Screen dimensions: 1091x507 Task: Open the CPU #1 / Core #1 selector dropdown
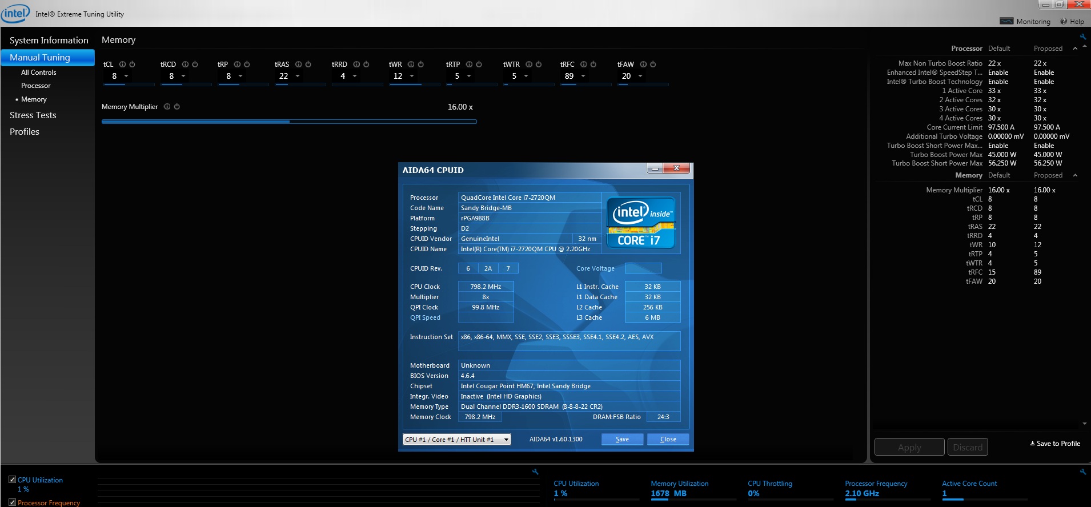point(456,440)
